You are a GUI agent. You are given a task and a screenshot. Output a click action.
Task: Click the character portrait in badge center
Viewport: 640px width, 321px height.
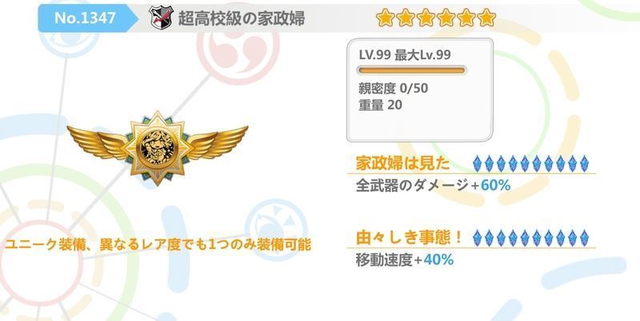tap(158, 147)
